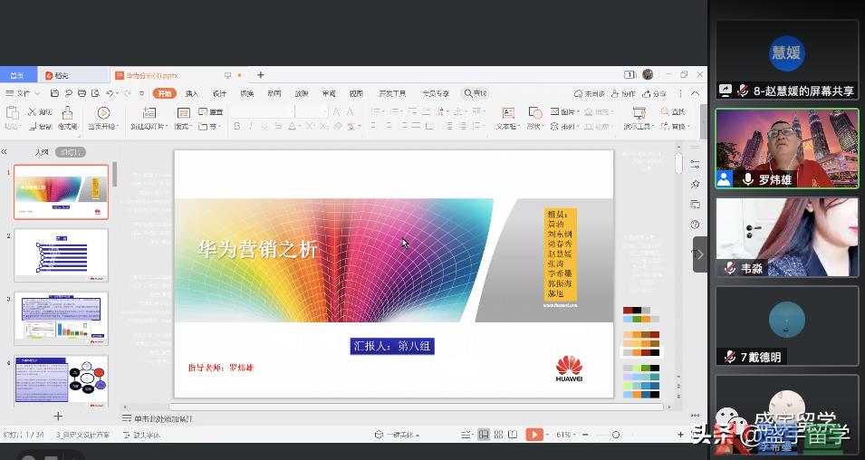Click the Picture (图片) insert icon
The image size is (865, 460).
(x=555, y=112)
